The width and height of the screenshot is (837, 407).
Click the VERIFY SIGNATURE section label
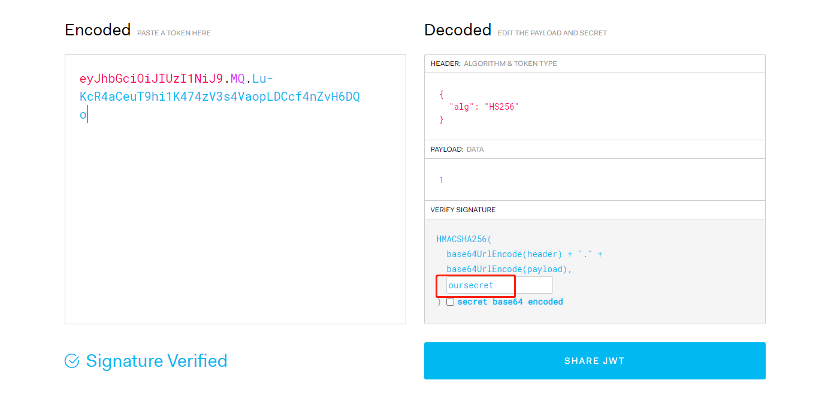[x=463, y=210]
